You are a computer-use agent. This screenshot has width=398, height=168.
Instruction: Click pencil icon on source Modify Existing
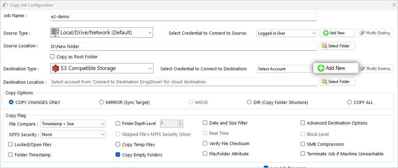click(x=363, y=33)
